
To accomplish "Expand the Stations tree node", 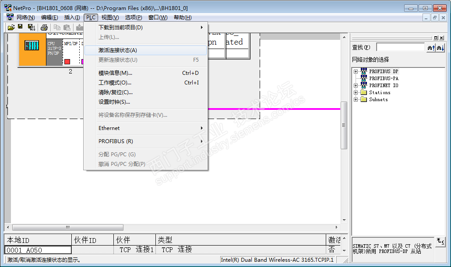I will pos(356,92).
